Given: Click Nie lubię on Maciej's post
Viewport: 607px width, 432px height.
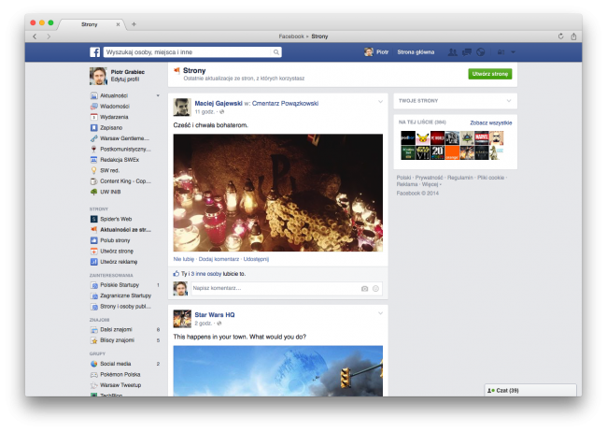Looking at the screenshot, I should click(183, 259).
